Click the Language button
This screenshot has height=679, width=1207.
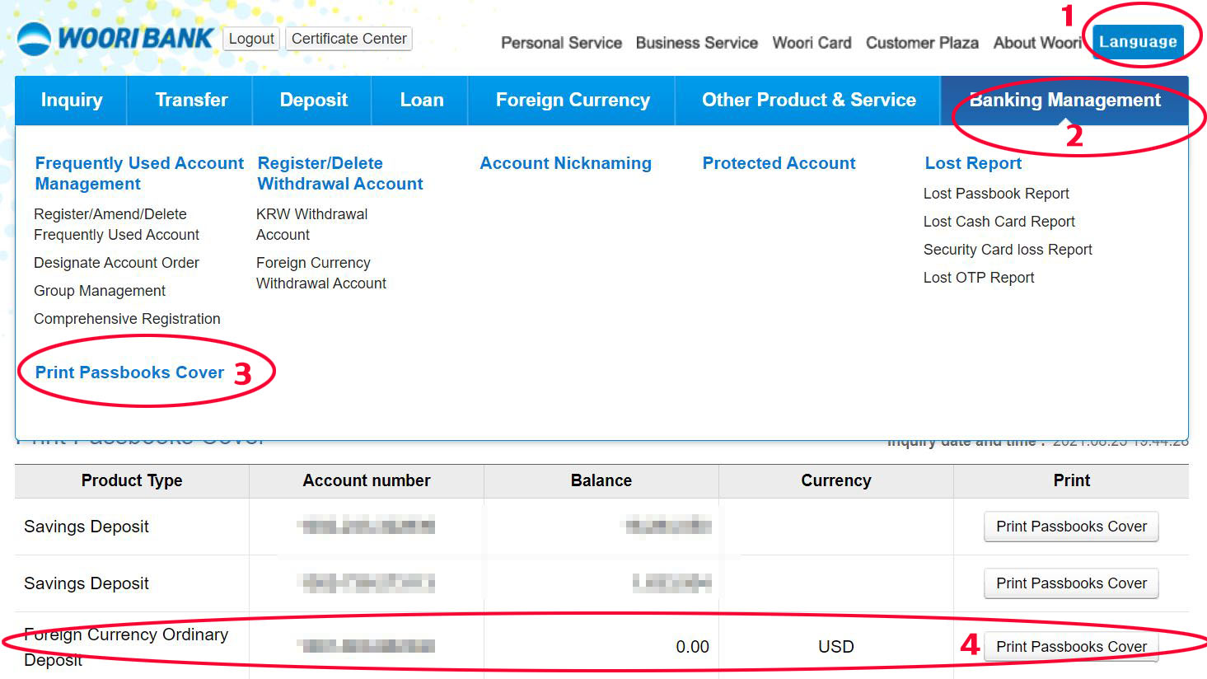coord(1138,41)
